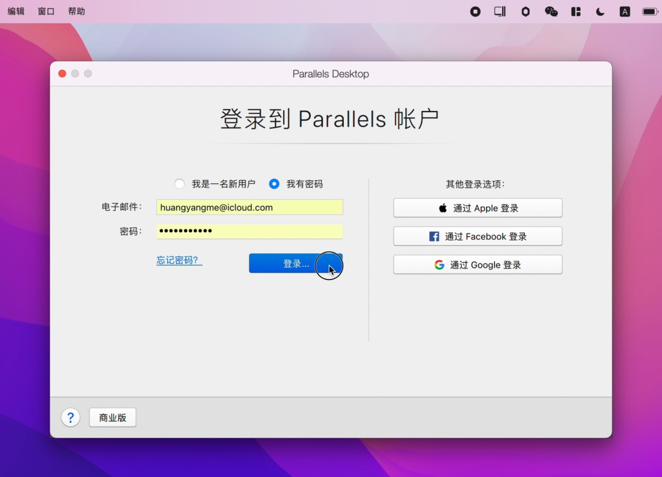This screenshot has height=477, width=662.
Task: Toggle dark mode via the moon menu bar icon
Action: (599, 11)
